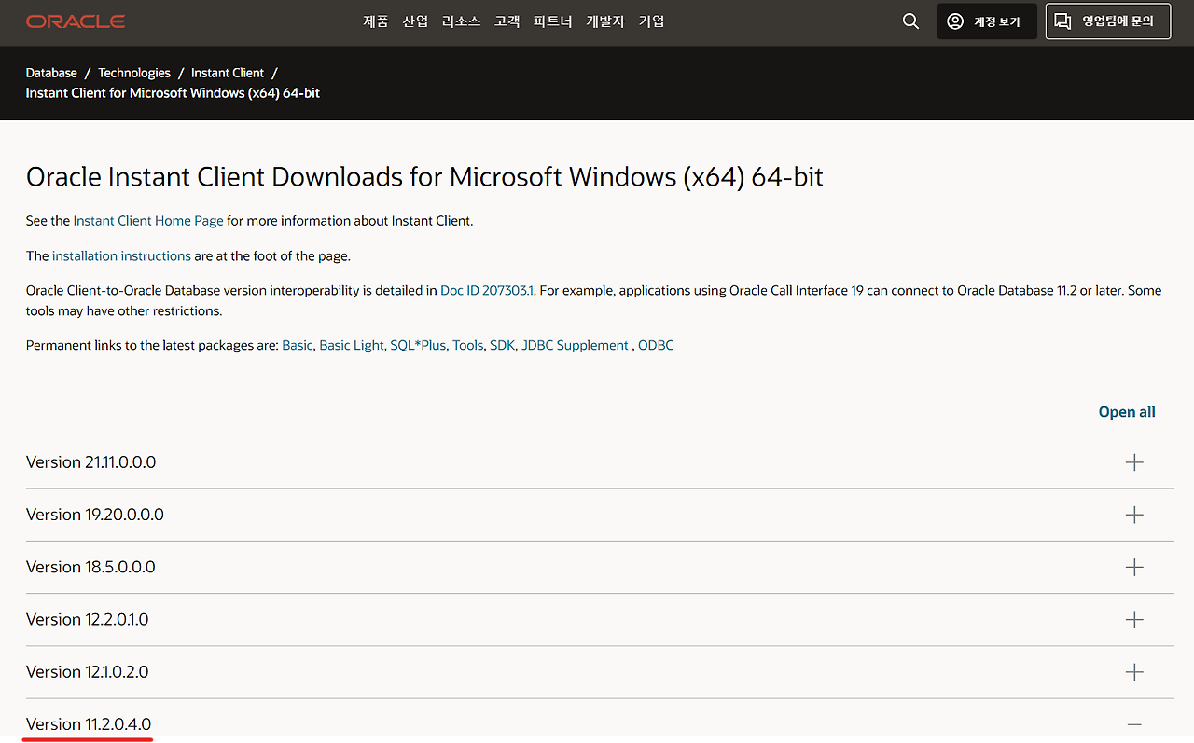This screenshot has width=1194, height=743.
Task: Click Open all to expand versions
Action: 1127,412
